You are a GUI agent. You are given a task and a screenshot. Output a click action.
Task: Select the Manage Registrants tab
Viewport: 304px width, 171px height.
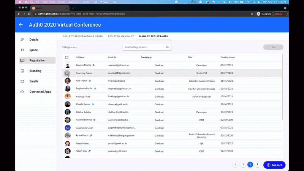[154, 36]
